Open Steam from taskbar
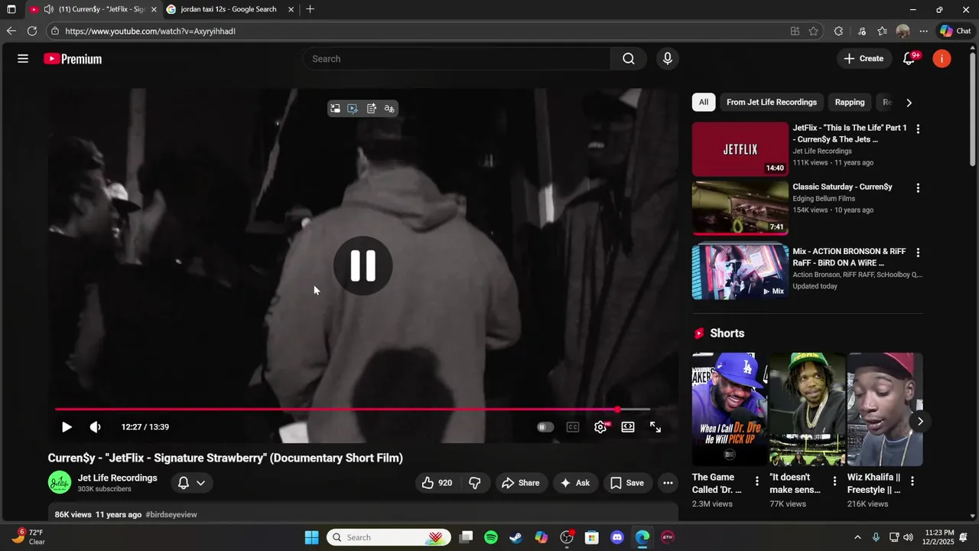This screenshot has height=551, width=979. [x=516, y=537]
